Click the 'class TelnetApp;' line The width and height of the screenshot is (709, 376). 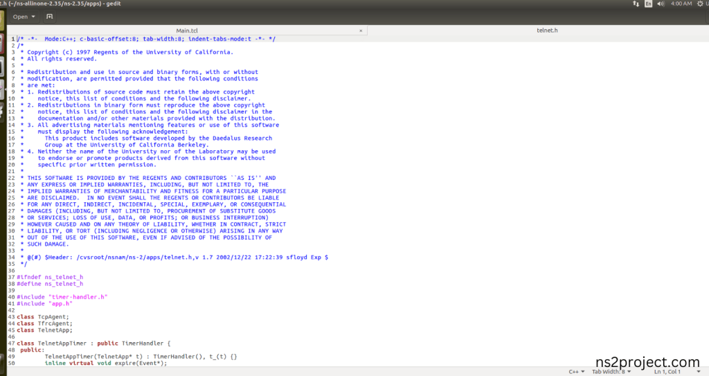click(45, 330)
